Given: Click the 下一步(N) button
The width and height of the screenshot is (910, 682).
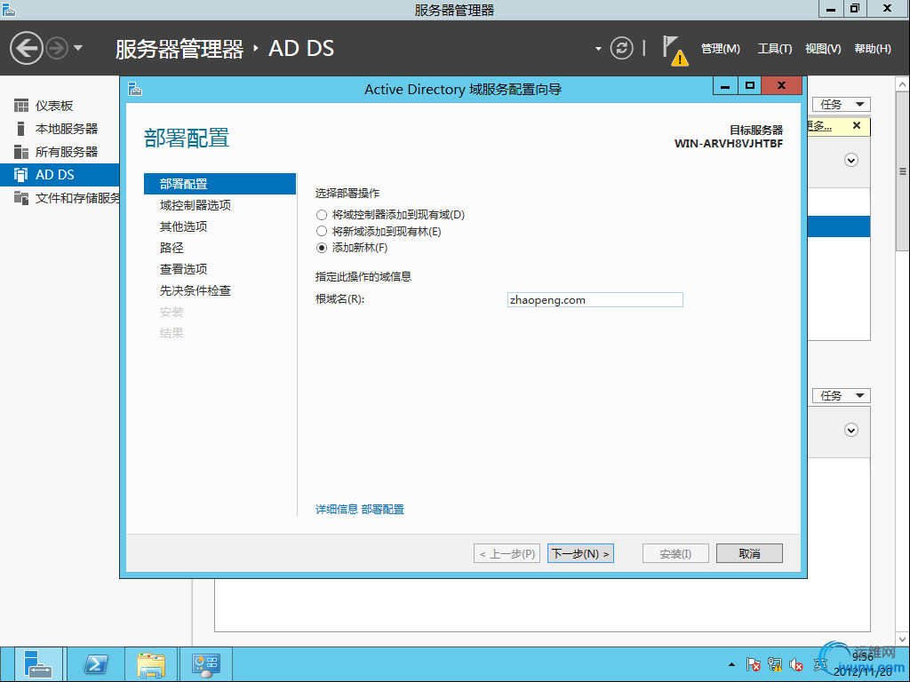Looking at the screenshot, I should coord(580,554).
